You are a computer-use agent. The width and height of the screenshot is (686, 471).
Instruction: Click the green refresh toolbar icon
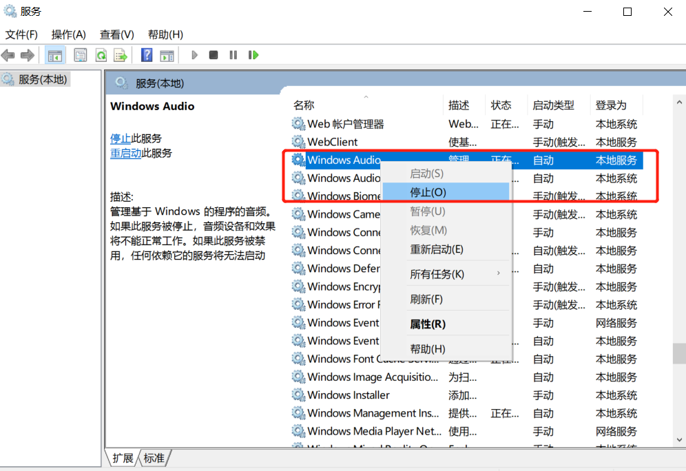tap(101, 55)
